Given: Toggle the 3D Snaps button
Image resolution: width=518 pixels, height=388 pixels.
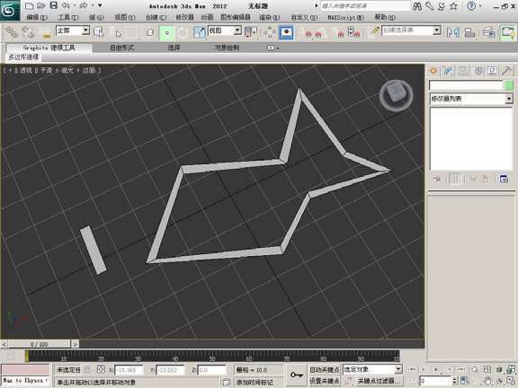Looking at the screenshot, I should coord(308,33).
